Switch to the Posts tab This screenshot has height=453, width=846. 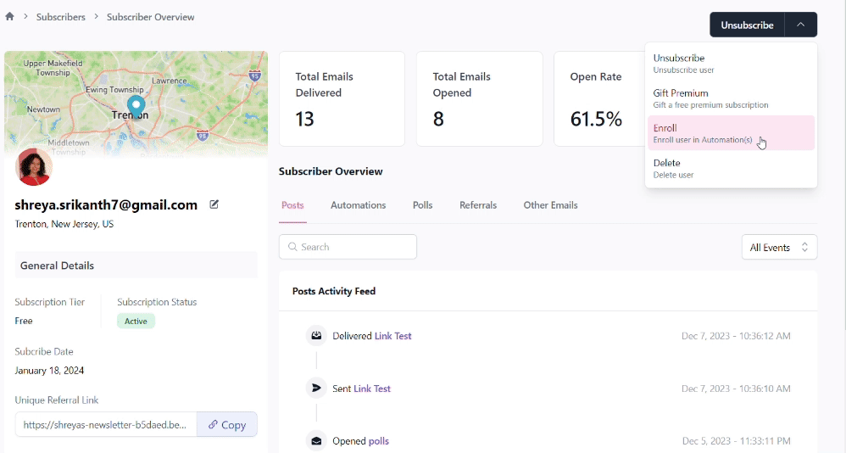pyautogui.click(x=292, y=205)
